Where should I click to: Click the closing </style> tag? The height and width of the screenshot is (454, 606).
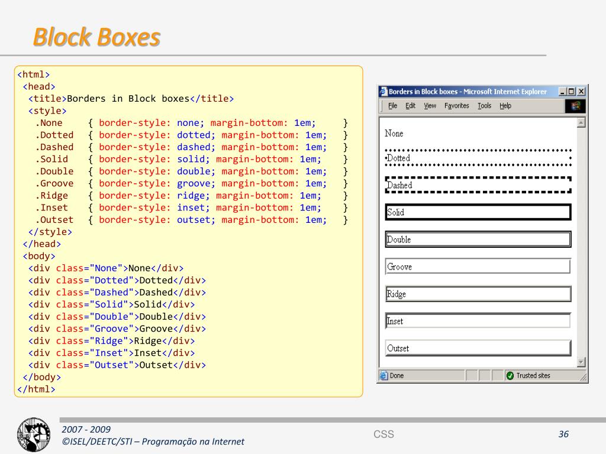pos(50,232)
